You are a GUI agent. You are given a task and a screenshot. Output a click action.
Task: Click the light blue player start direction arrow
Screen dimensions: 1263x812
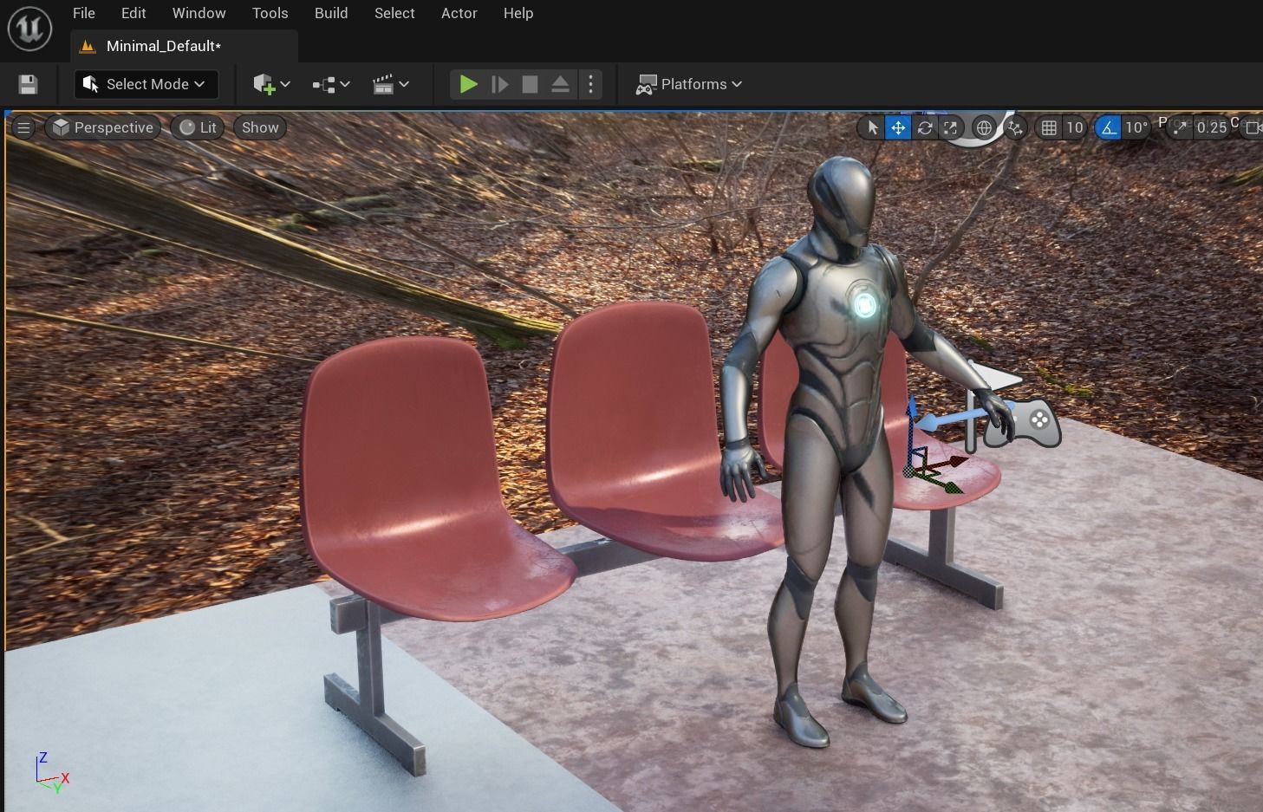945,420
